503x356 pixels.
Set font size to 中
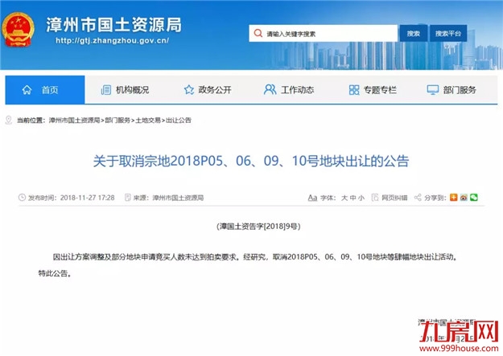353,198
